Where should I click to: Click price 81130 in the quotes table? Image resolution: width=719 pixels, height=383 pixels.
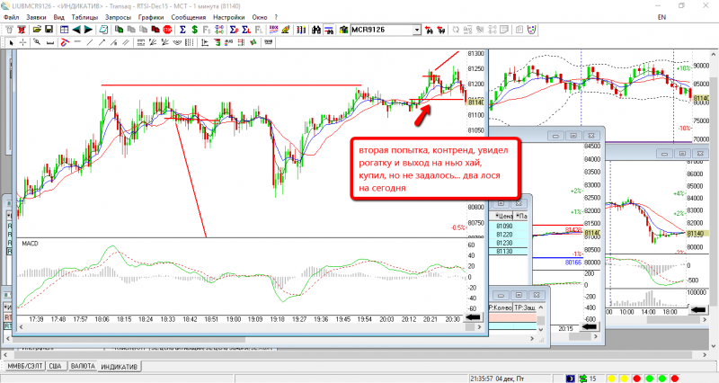pos(504,252)
